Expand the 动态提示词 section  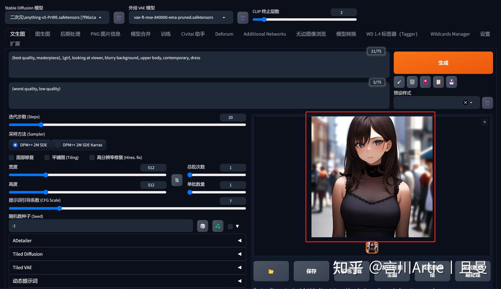(127, 281)
